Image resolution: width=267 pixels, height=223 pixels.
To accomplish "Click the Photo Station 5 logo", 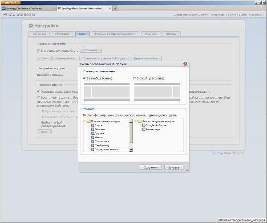I will pyautogui.click(x=19, y=15).
